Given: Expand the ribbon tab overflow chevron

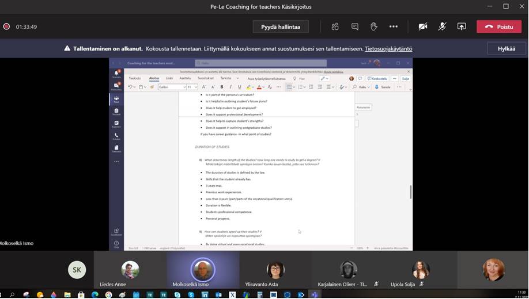Looking at the screenshot, I should (238, 78).
